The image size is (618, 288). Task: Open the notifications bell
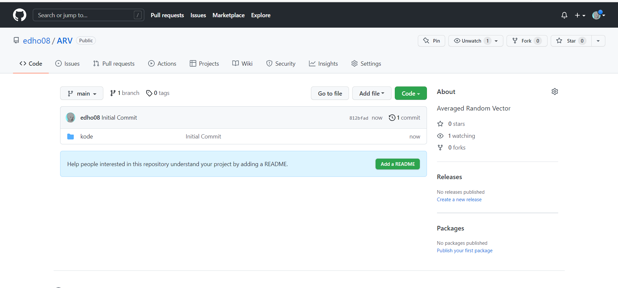click(564, 15)
